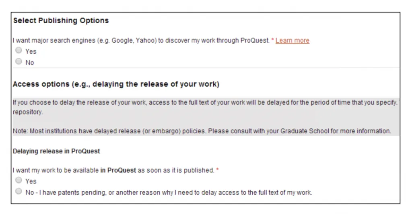Click the major search engines question text
This screenshot has height=214, width=412.
pos(141,41)
